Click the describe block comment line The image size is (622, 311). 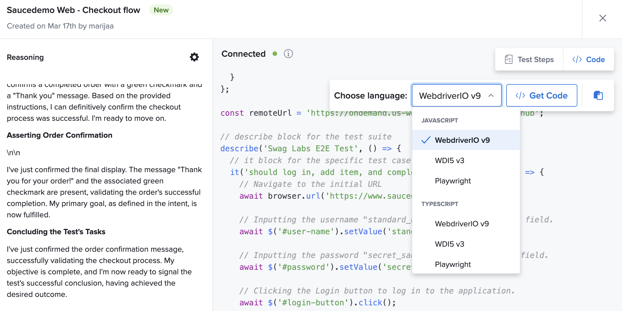pos(306,137)
